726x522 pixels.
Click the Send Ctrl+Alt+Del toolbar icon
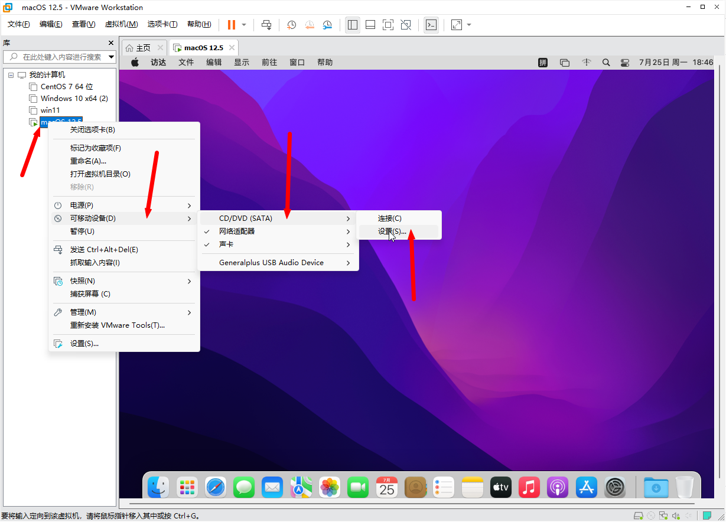click(x=266, y=25)
